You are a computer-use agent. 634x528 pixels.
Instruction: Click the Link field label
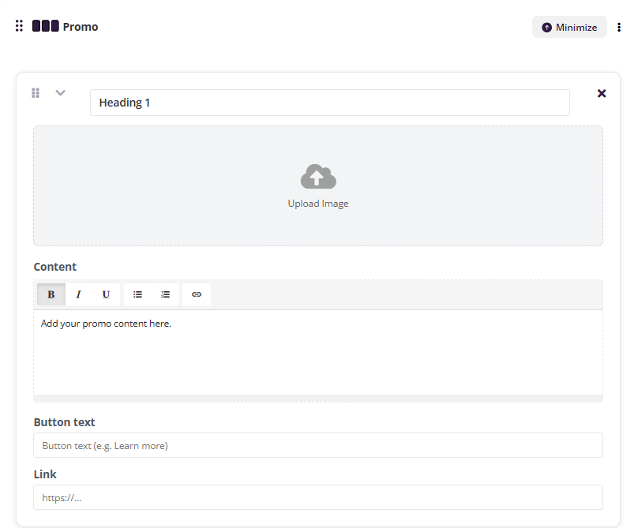point(45,474)
